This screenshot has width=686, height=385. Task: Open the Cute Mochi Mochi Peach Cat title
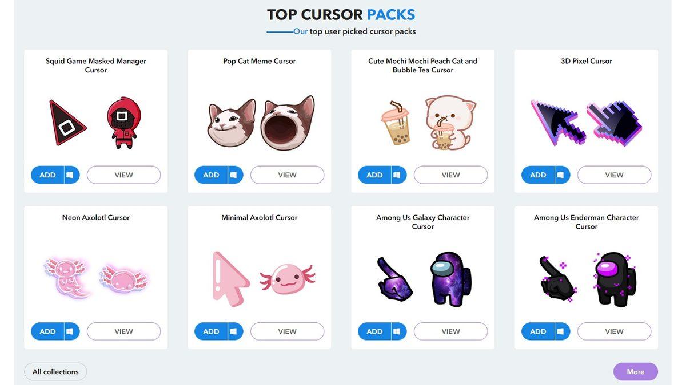[423, 66]
